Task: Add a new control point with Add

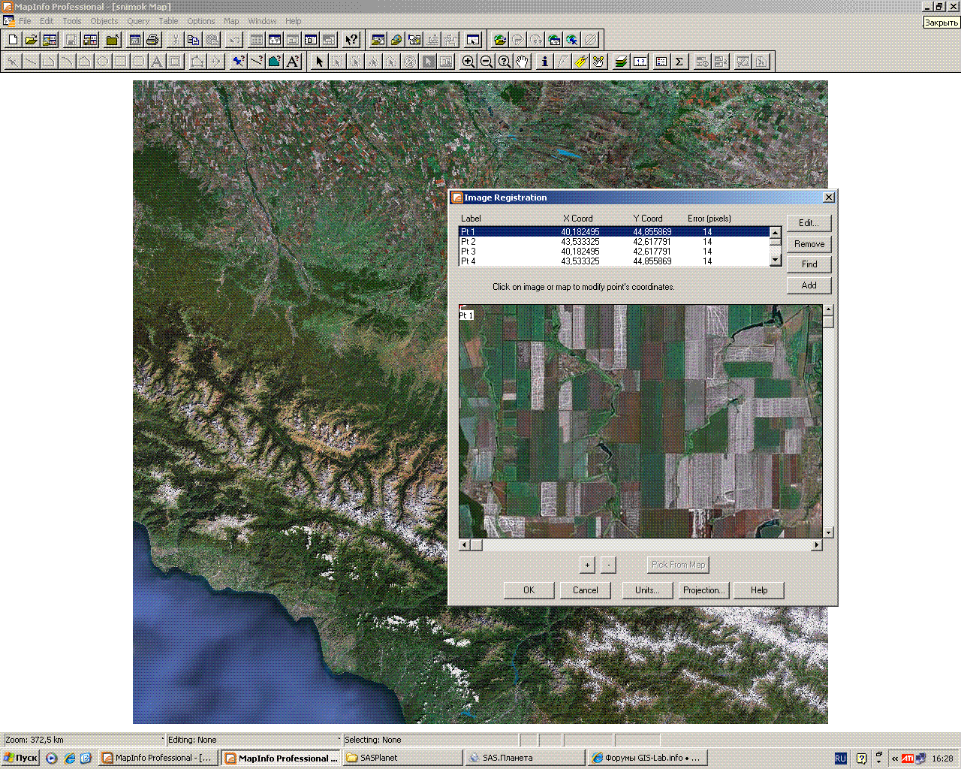Action: (809, 285)
